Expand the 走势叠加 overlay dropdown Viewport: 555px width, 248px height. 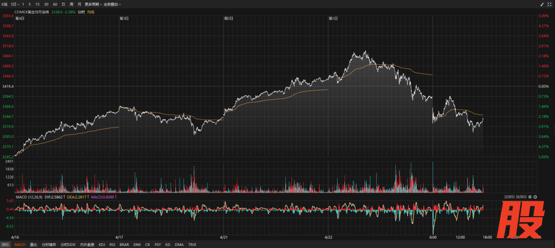[113, 4]
